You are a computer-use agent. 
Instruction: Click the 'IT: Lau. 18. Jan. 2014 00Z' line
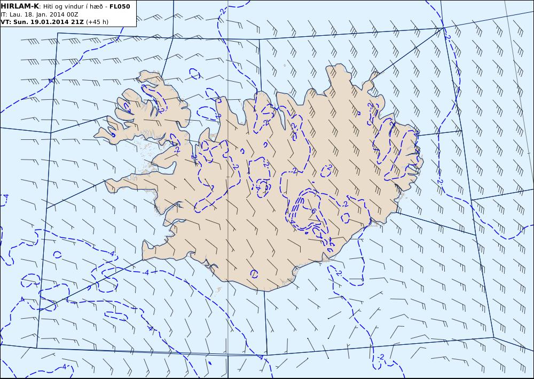39,14
